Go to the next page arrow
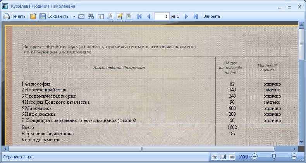Viewport: 306px width, 163px height. pos(186,17)
